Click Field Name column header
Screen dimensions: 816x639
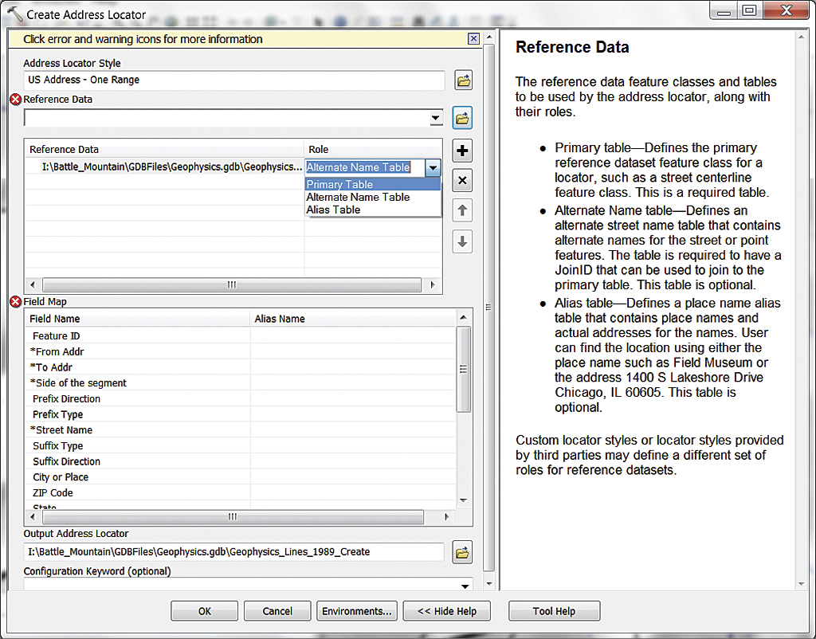coord(138,319)
